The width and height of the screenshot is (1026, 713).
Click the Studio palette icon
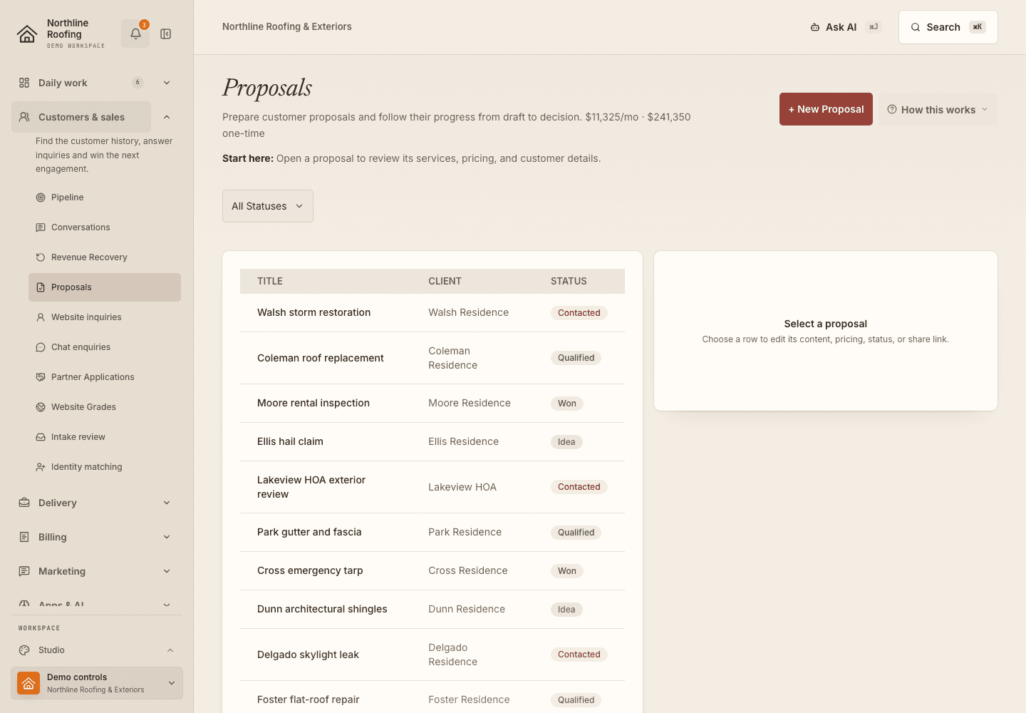click(24, 650)
